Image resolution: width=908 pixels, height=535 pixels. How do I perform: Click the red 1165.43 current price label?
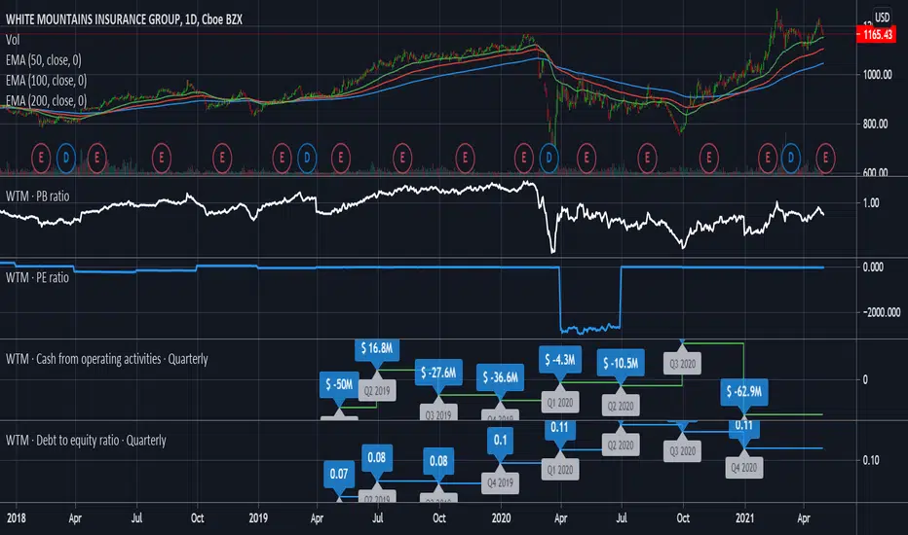coord(877,35)
